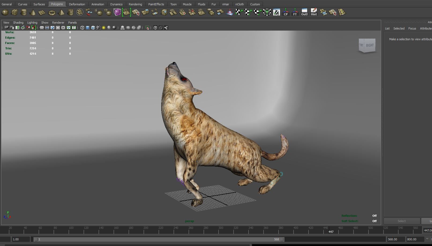Screen dimensions: 432x246
Task: Create a polygon pipe from shelf
Action: [x=70, y=12]
